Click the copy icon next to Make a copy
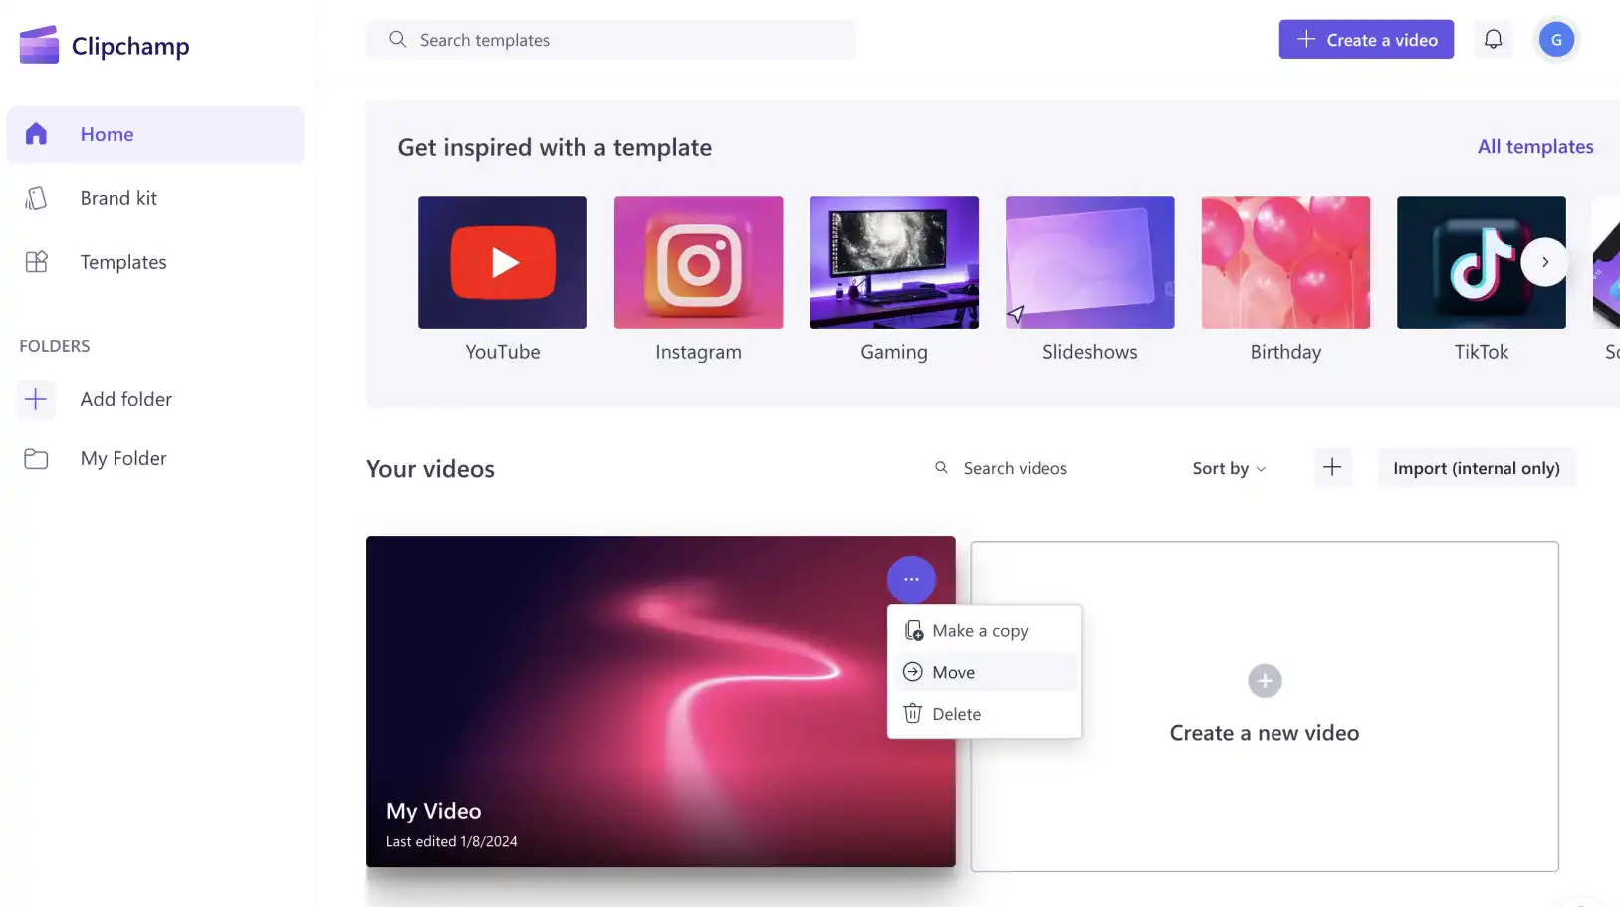The width and height of the screenshot is (1620, 907). [913, 630]
